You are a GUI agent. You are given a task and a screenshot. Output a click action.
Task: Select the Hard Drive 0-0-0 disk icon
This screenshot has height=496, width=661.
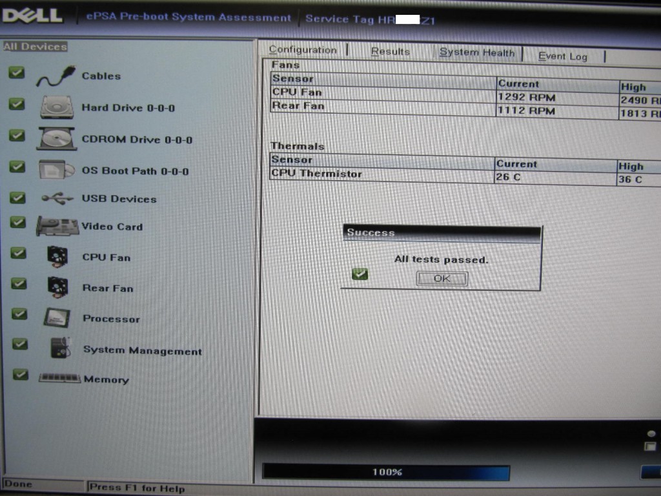point(57,107)
